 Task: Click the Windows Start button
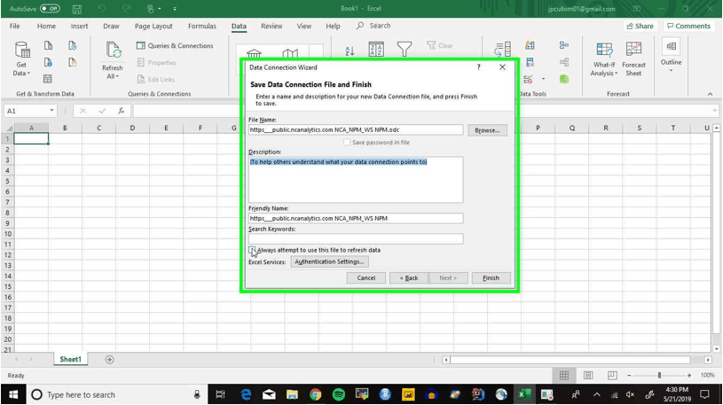13,394
